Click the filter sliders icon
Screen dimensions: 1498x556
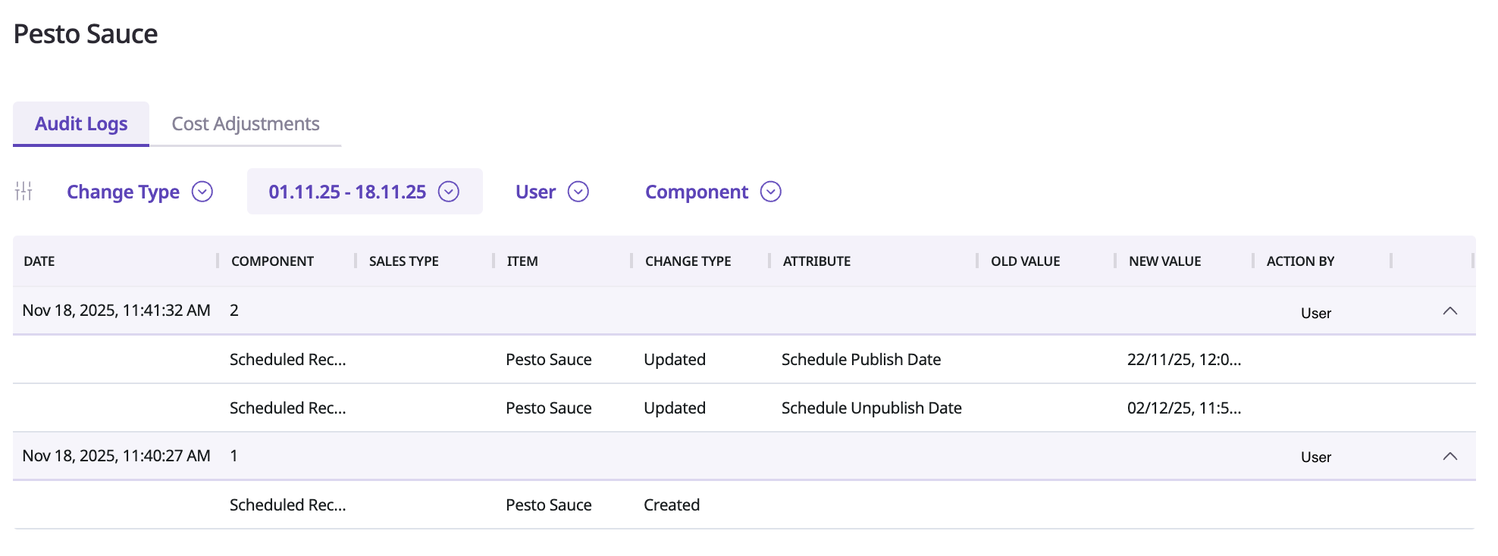tap(24, 192)
